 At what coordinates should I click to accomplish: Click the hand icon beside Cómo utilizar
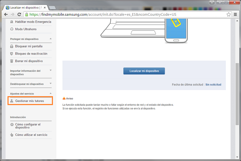[x=12, y=135]
